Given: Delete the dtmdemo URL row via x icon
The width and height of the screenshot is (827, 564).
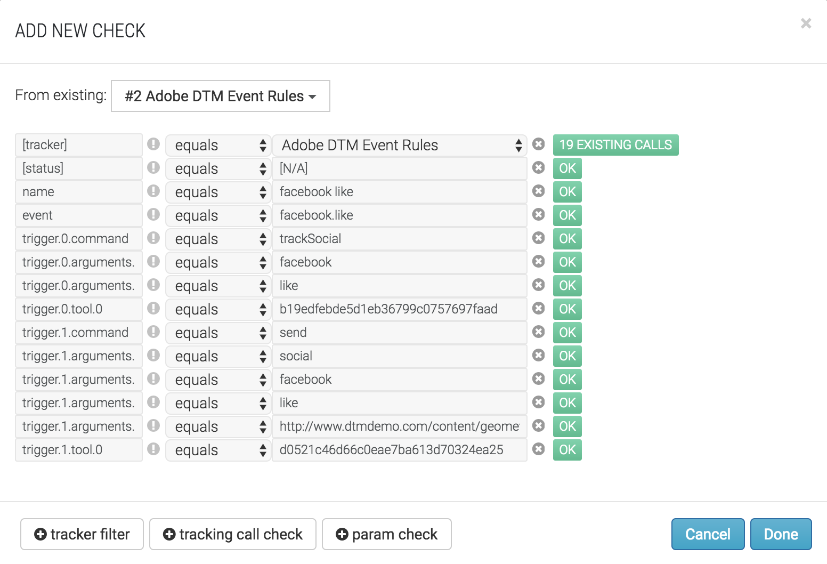Looking at the screenshot, I should click(x=539, y=426).
